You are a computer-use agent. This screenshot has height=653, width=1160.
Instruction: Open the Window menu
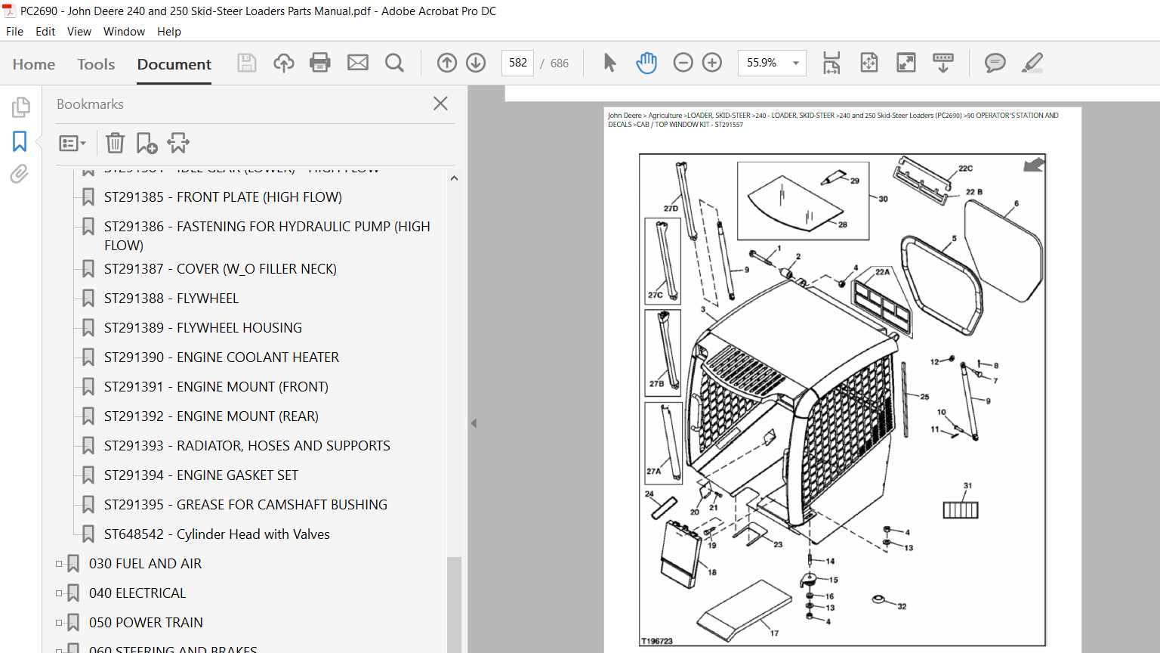click(124, 32)
